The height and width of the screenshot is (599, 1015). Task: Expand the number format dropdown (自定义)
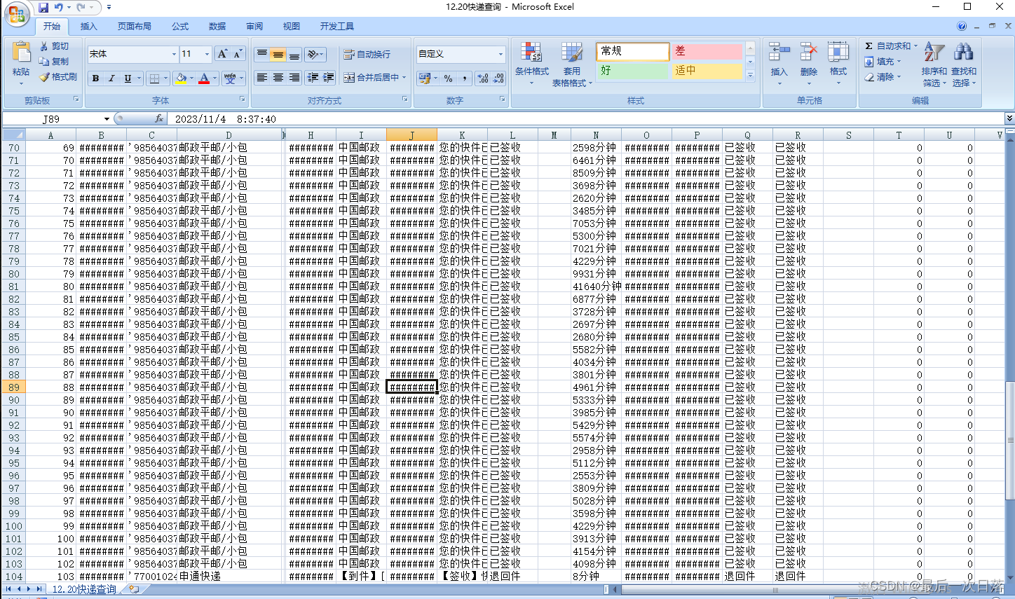click(500, 54)
